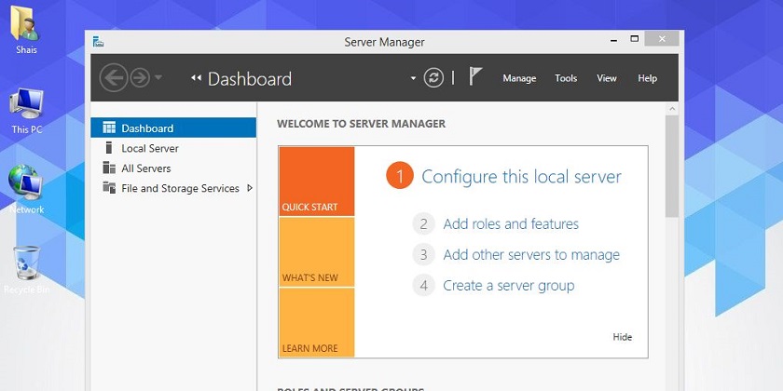This screenshot has height=391, width=783.
Task: Click the Dashboard grid icon
Action: (x=109, y=128)
